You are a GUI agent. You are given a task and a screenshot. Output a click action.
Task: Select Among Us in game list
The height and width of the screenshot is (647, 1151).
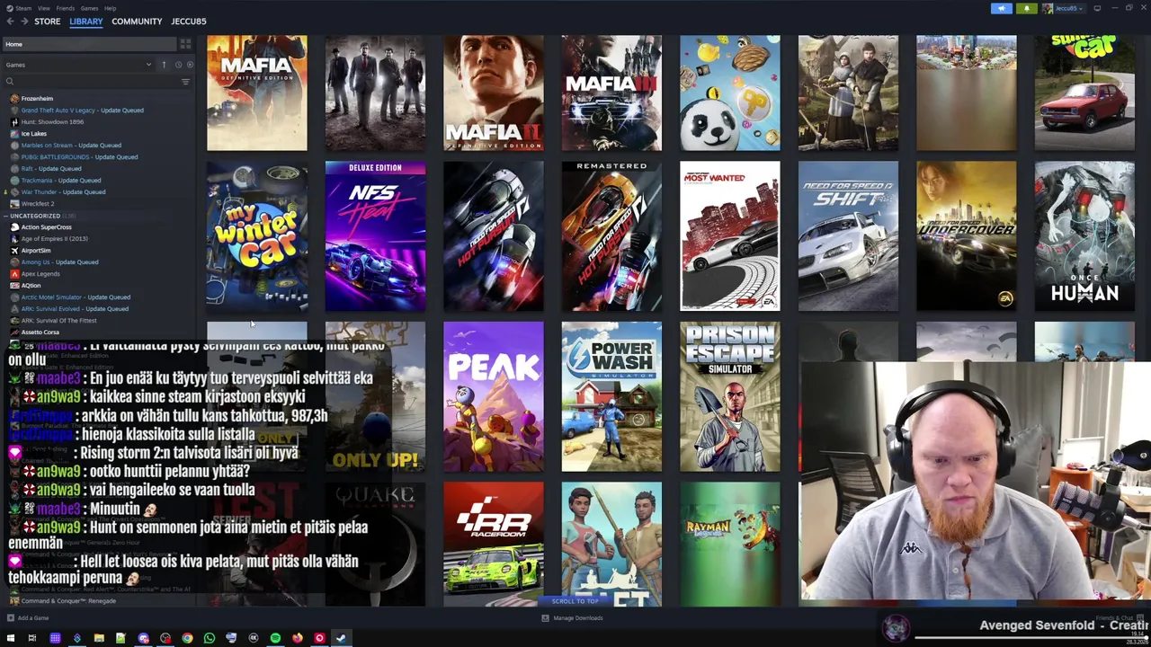pyautogui.click(x=59, y=262)
